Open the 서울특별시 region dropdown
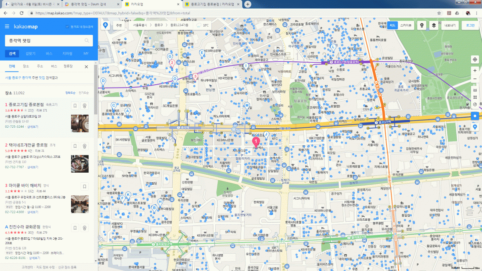Viewport: 482px width, 271px height. [141, 25]
